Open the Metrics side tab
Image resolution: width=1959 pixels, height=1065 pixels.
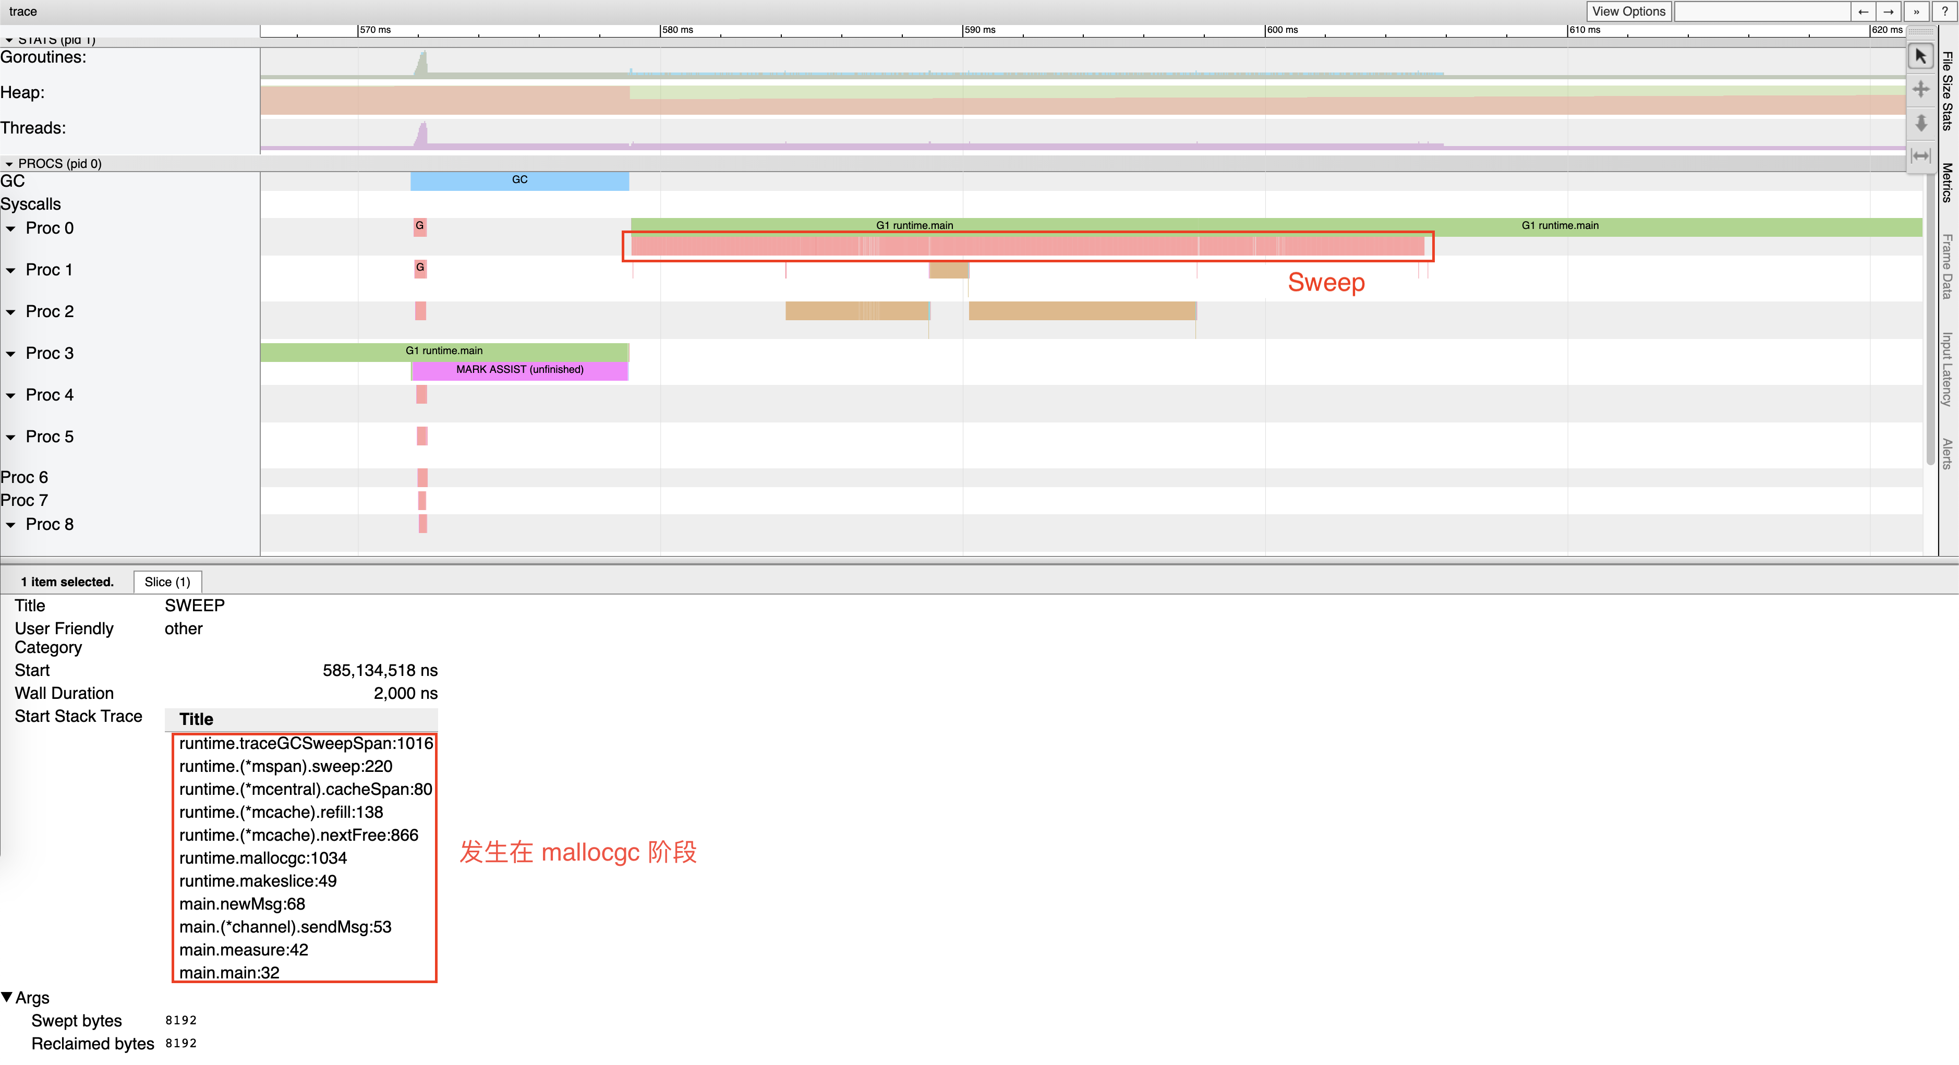tap(1947, 183)
